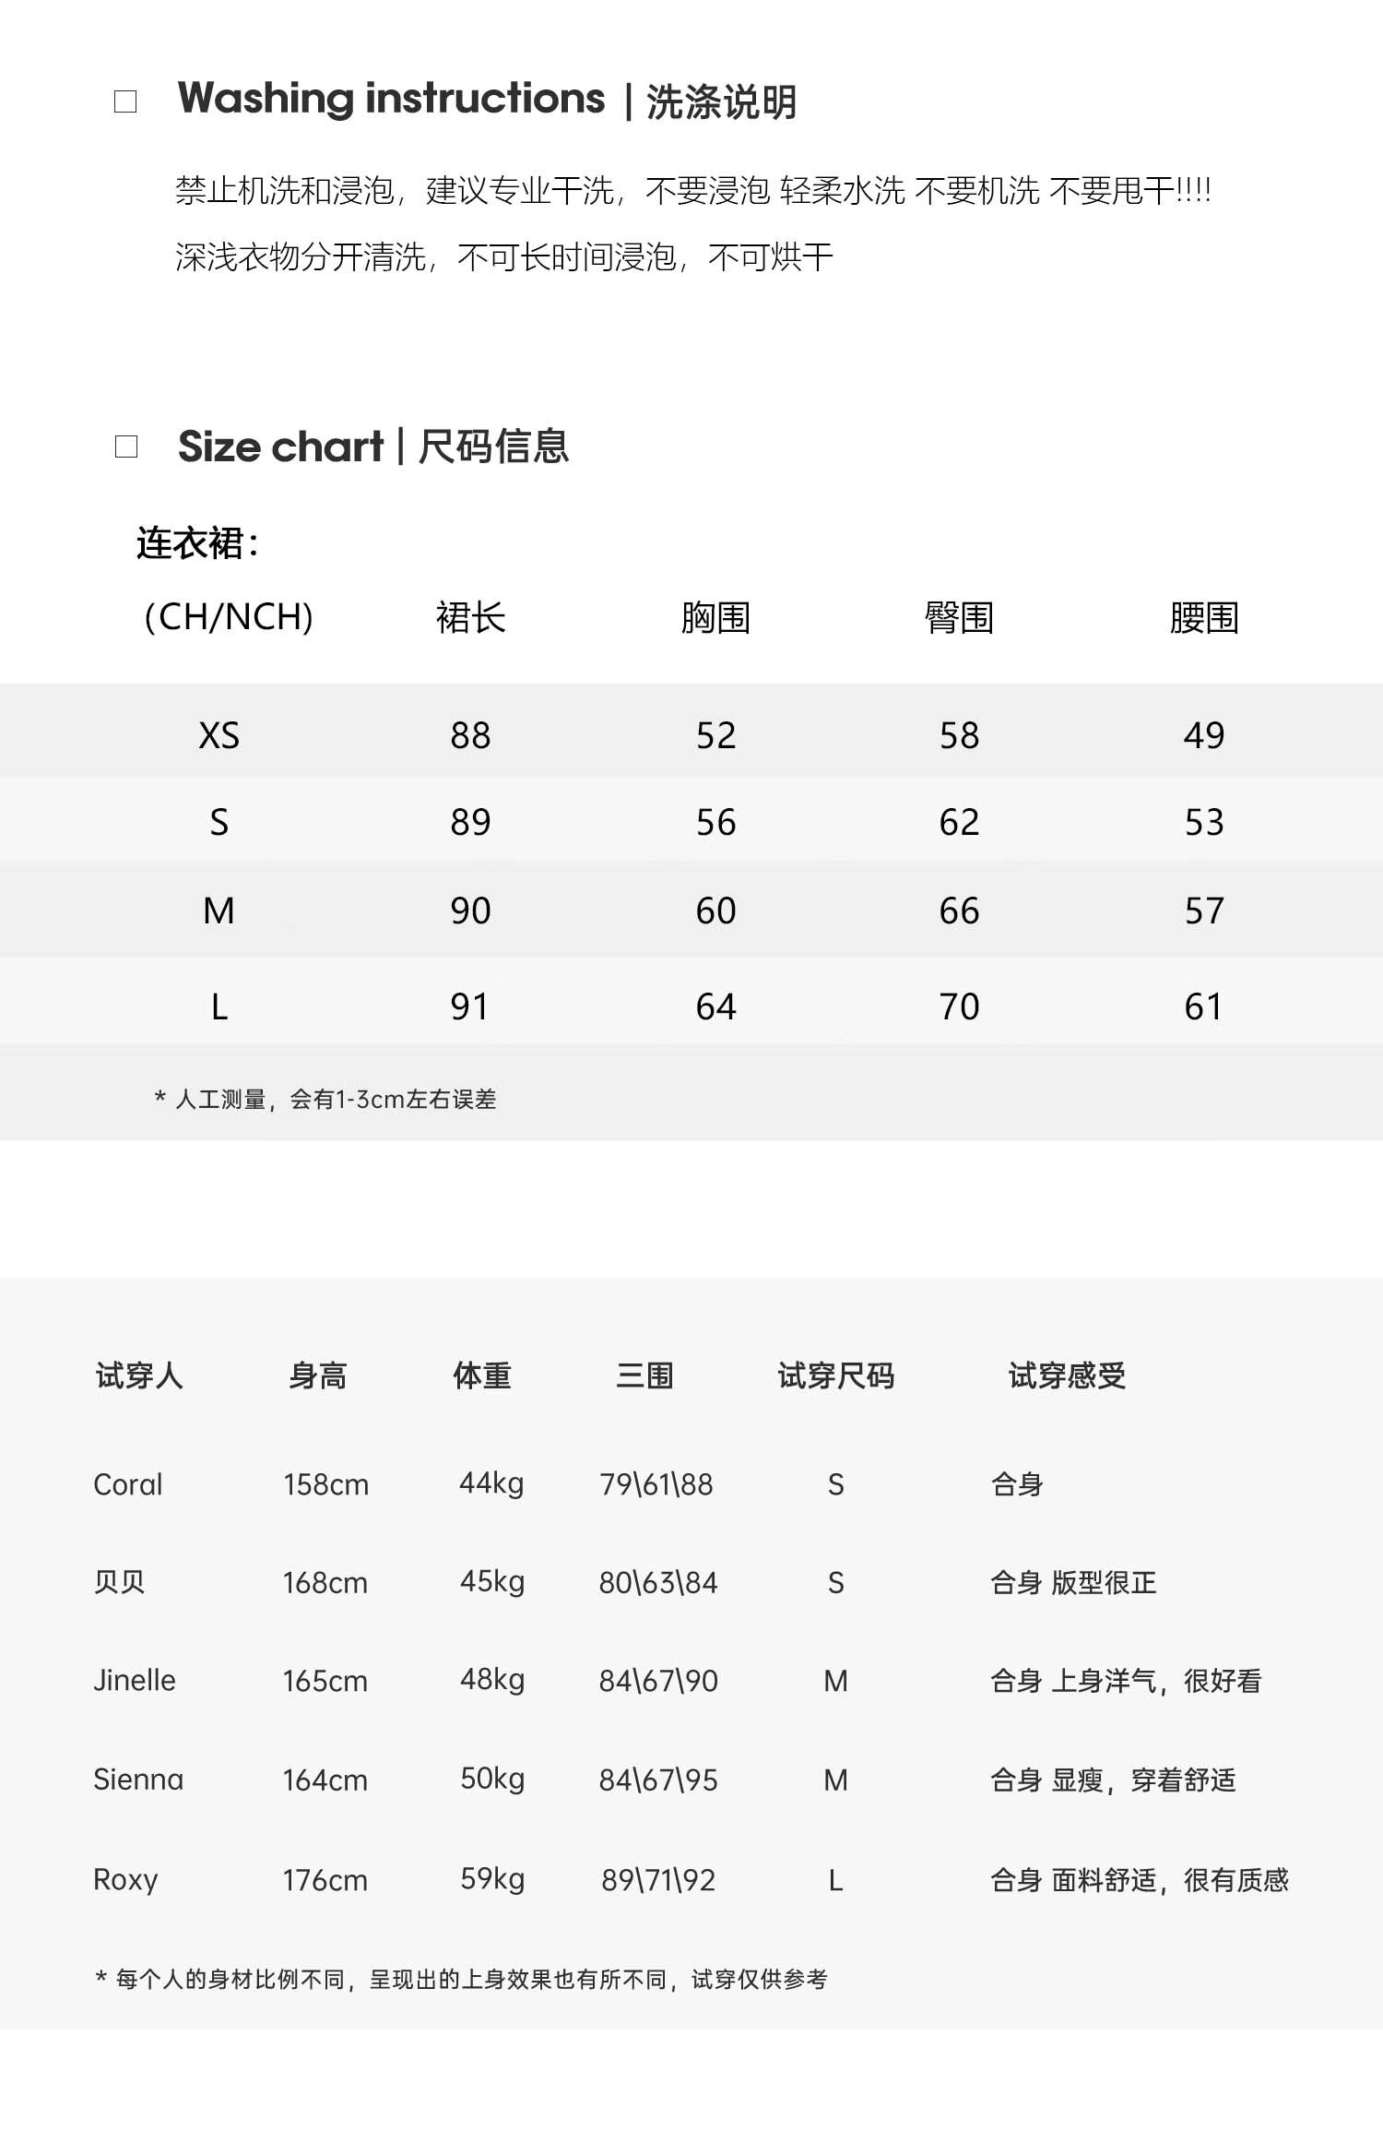Image resolution: width=1383 pixels, height=2155 pixels.
Task: Click the 人工测量 measurement error note
Action: (x=326, y=1099)
